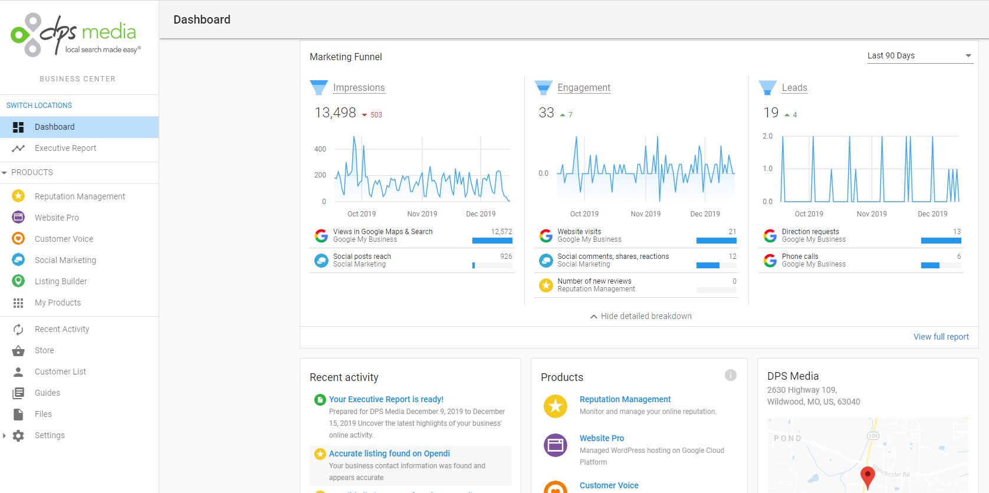Viewport: 989px width, 493px height.
Task: Expand the Settings submenu arrow
Action: 5,435
